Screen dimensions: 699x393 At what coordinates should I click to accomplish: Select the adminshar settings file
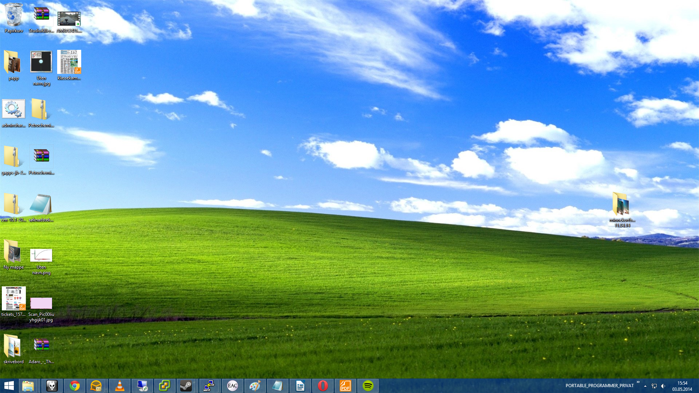point(14,113)
